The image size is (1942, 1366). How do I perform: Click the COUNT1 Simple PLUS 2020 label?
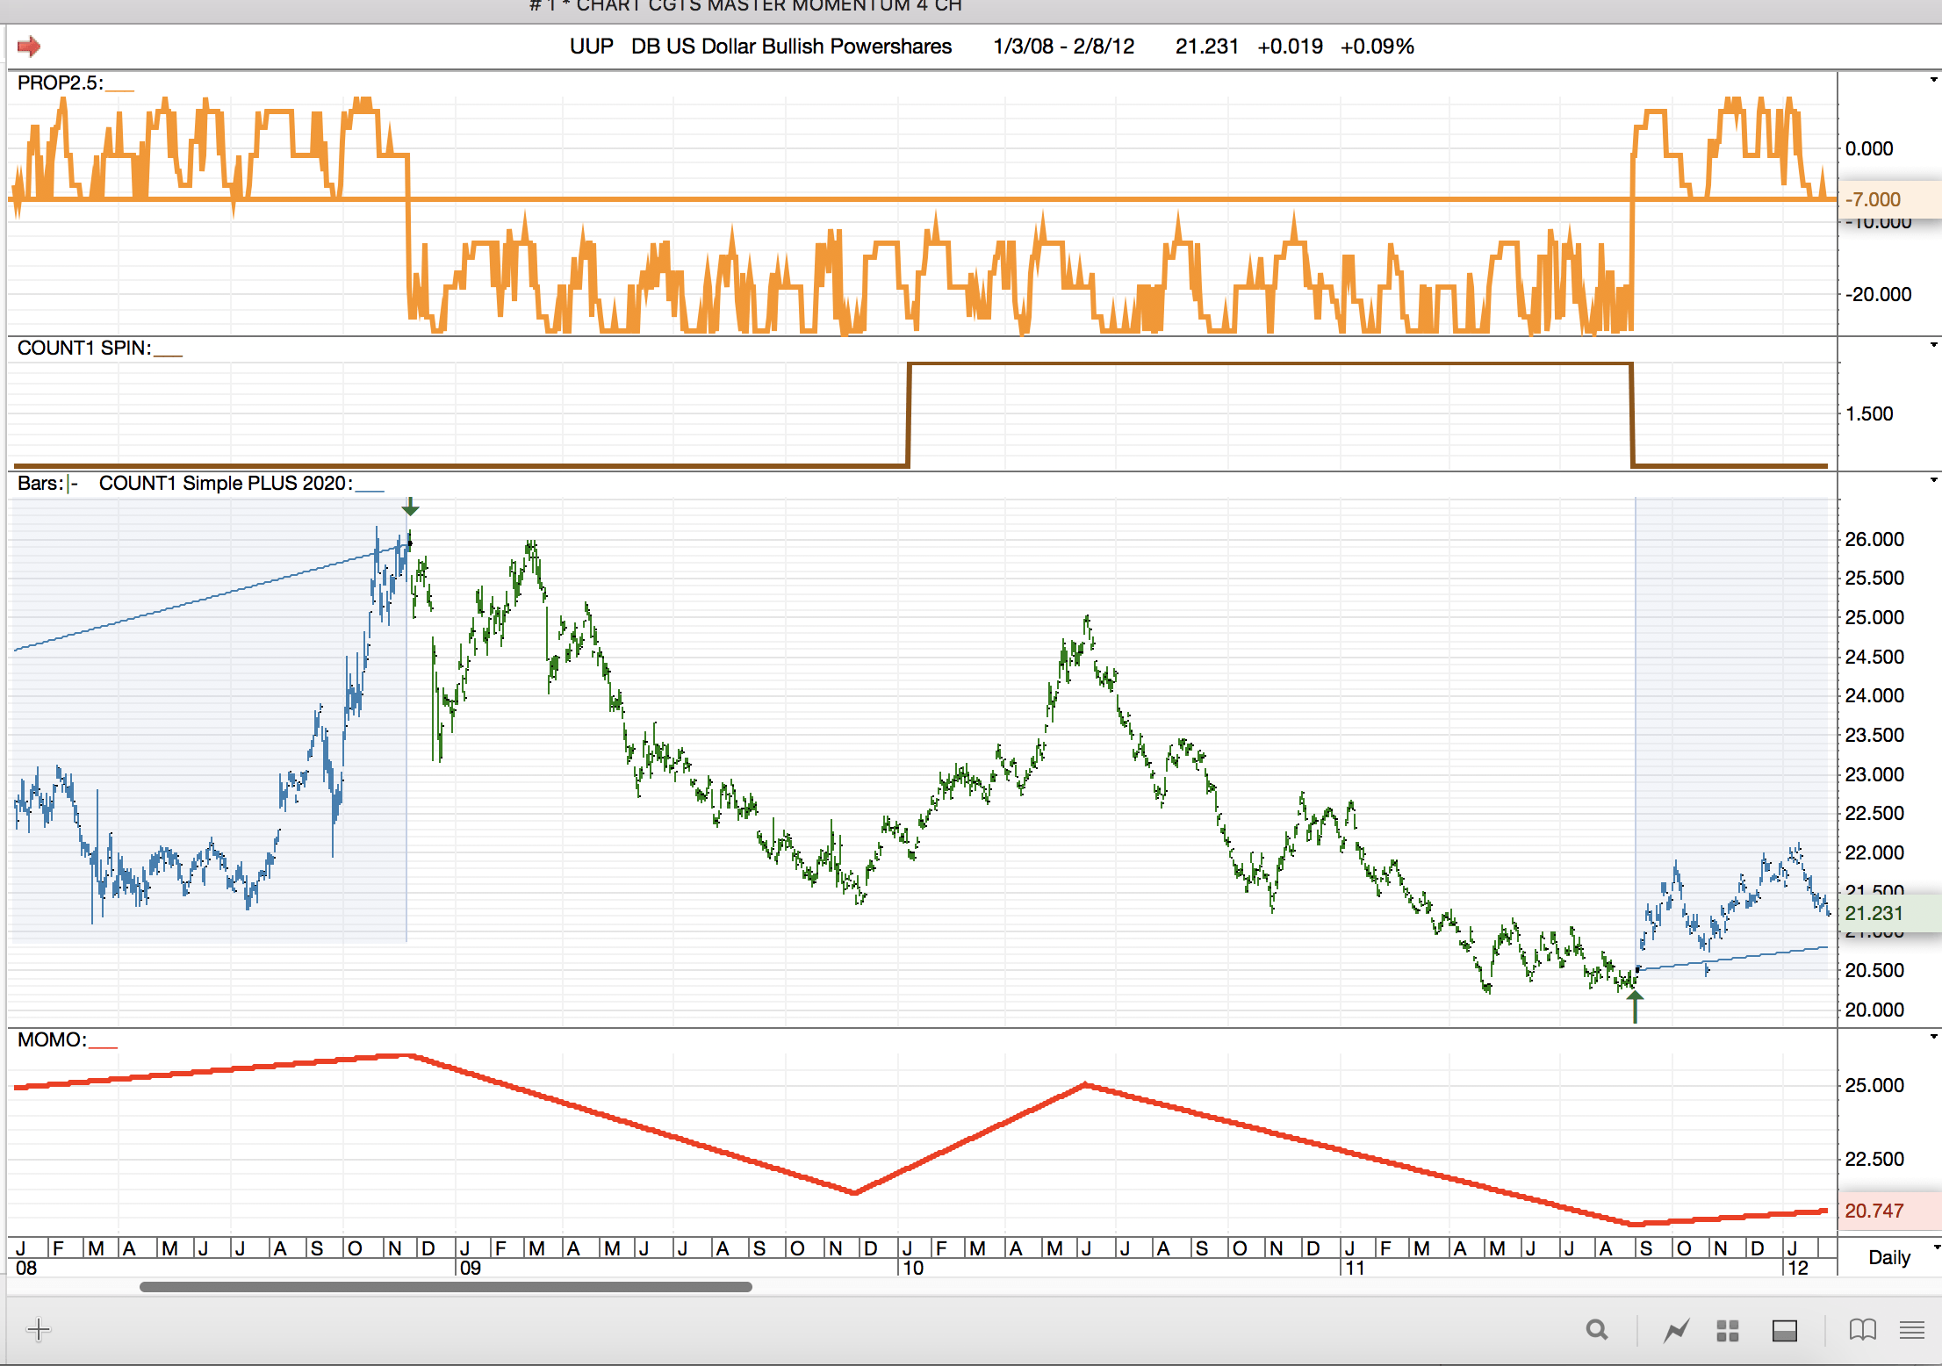225,483
